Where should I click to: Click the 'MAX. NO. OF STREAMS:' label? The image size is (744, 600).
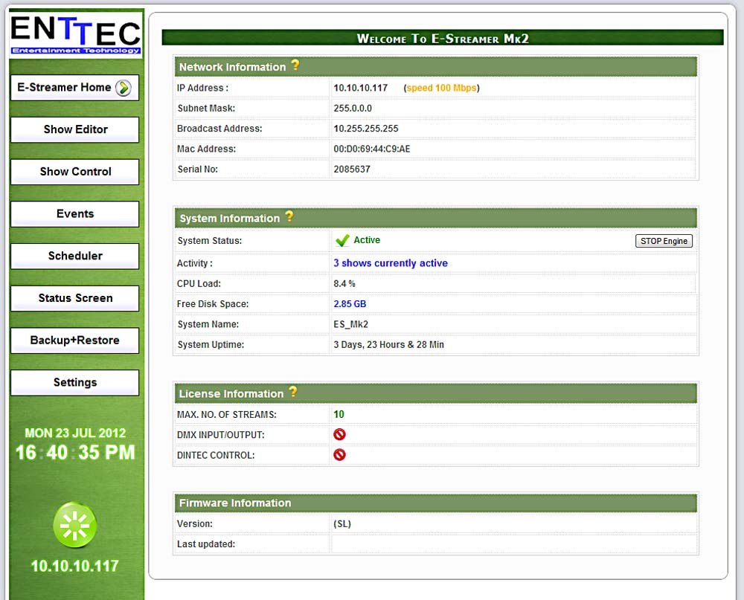(x=226, y=415)
